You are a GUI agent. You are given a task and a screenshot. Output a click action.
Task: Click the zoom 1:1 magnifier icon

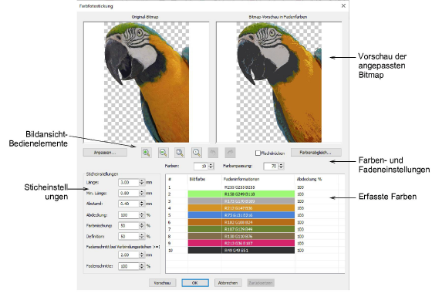[x=197, y=153]
